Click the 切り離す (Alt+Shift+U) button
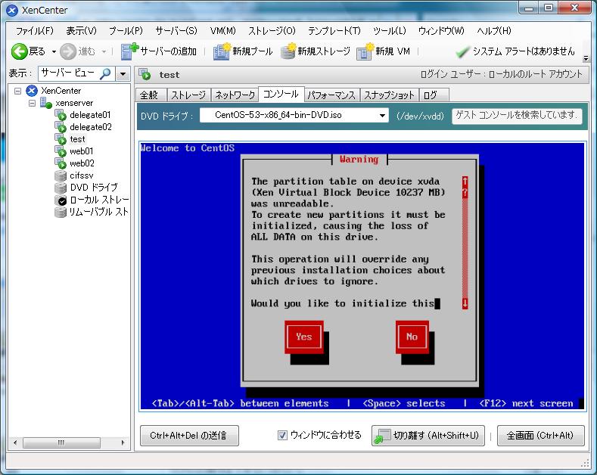 428,436
